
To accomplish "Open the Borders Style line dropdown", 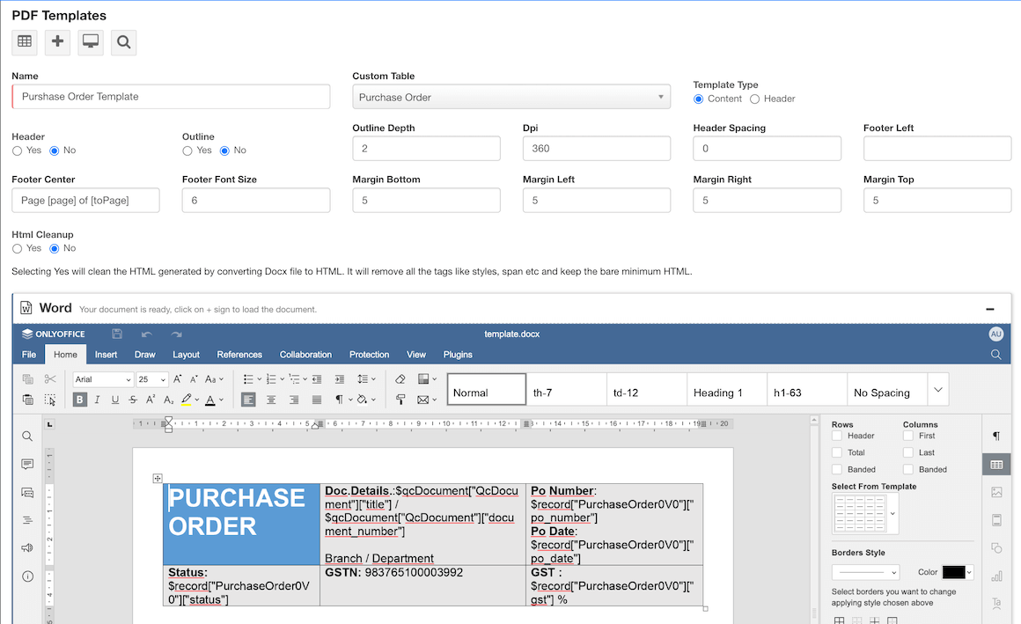I will point(865,573).
